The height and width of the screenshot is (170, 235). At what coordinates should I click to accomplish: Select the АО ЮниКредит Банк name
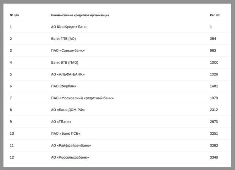coord(69,27)
